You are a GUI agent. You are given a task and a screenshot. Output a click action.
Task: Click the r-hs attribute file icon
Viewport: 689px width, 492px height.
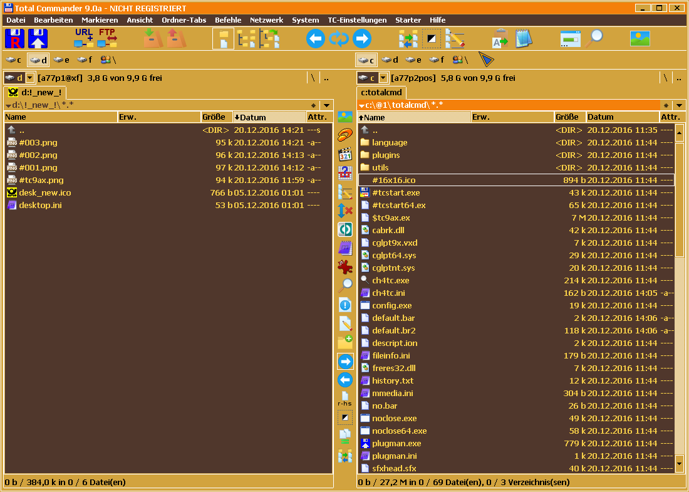tap(344, 399)
